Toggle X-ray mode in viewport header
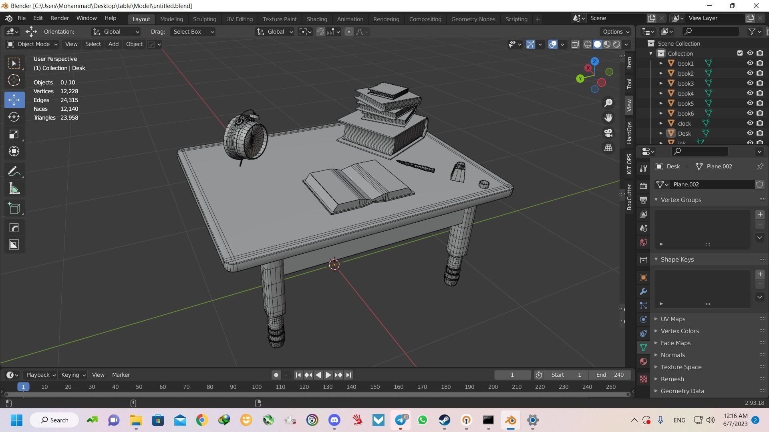Viewport: 769px width, 432px height. tap(575, 44)
